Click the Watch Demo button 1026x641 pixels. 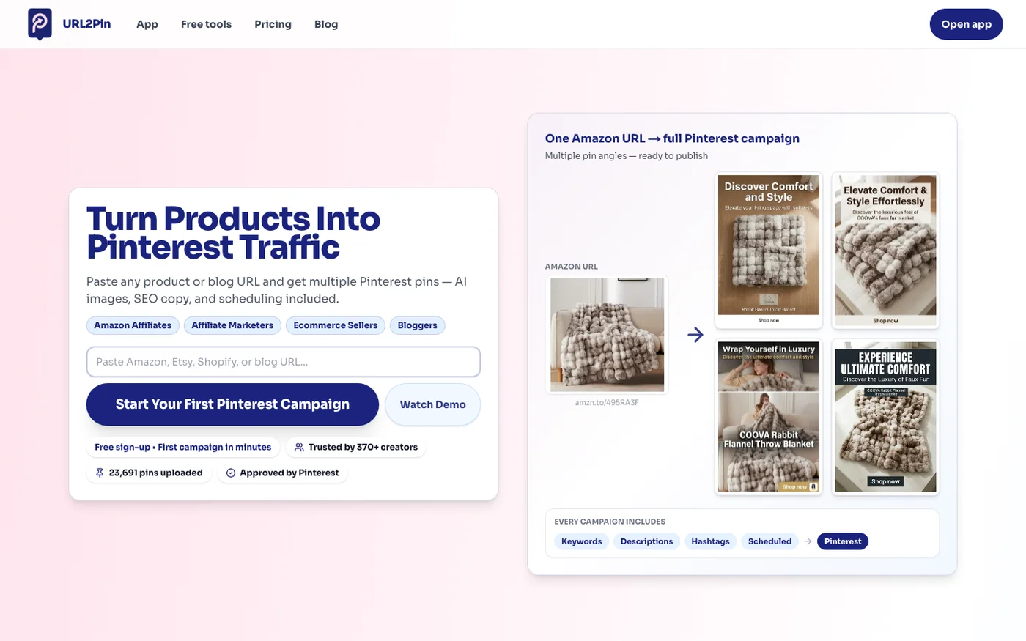click(x=432, y=404)
